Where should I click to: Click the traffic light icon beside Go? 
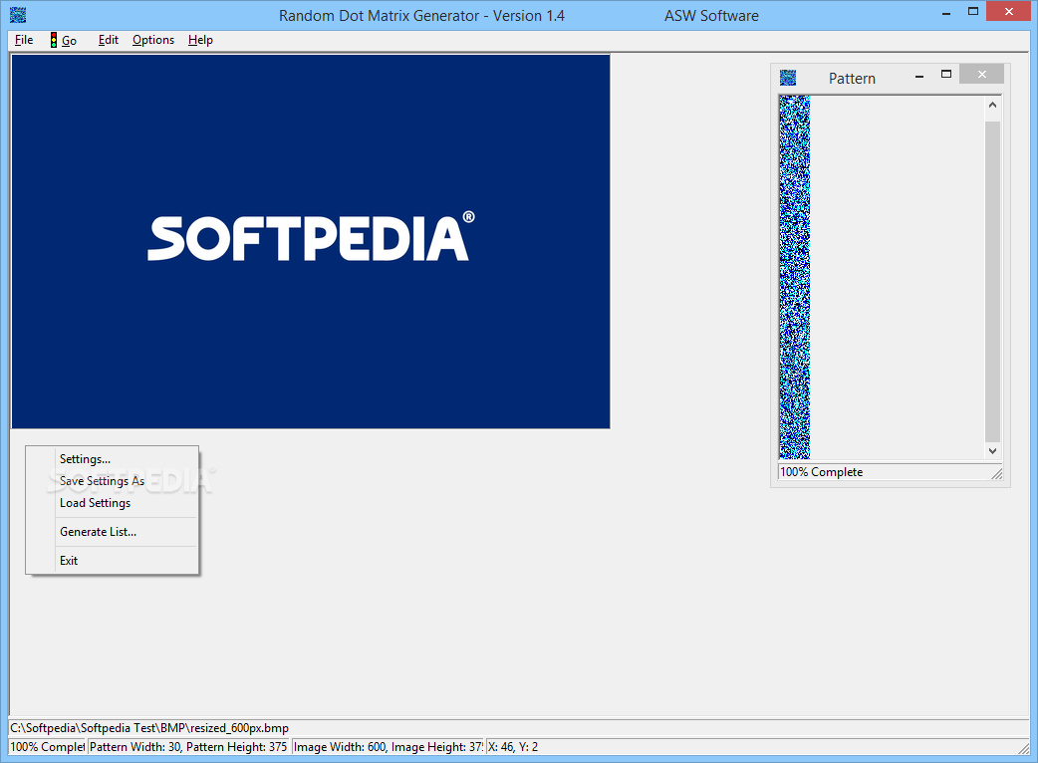tap(54, 40)
